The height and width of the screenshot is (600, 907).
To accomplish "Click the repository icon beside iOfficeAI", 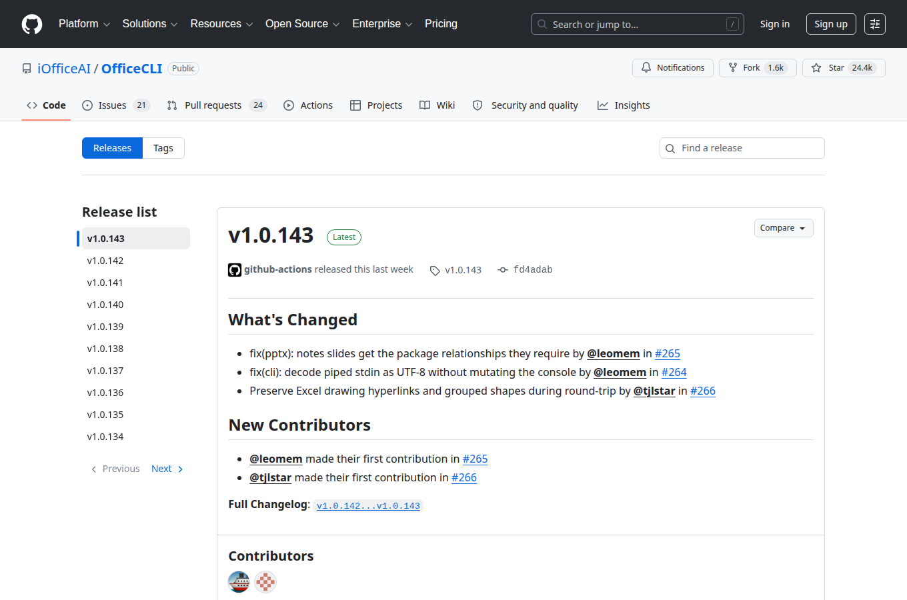I will [x=27, y=69].
